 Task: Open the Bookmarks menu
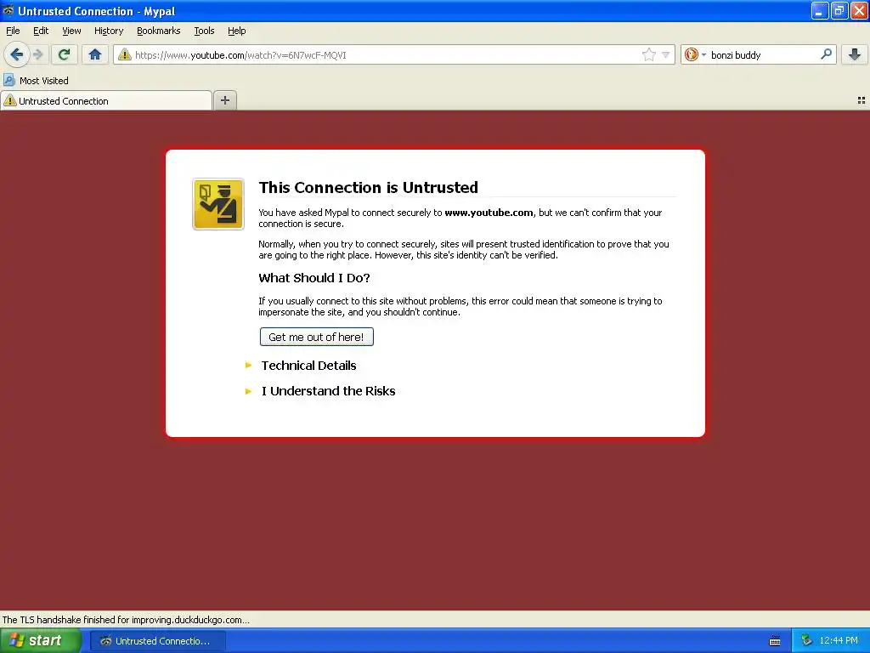(x=158, y=31)
